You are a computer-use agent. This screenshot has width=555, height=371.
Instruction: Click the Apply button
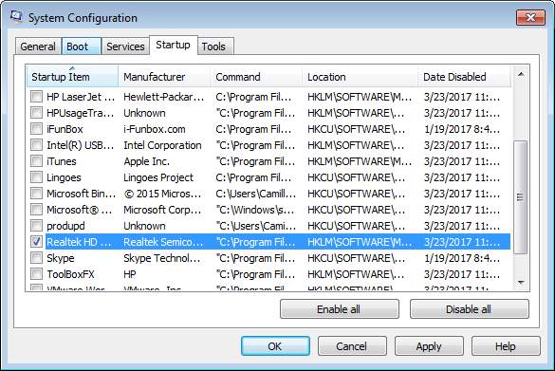click(x=429, y=346)
